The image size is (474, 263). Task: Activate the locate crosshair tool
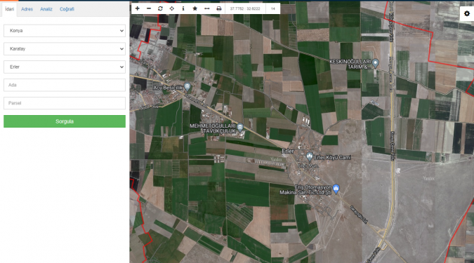pyautogui.click(x=172, y=8)
